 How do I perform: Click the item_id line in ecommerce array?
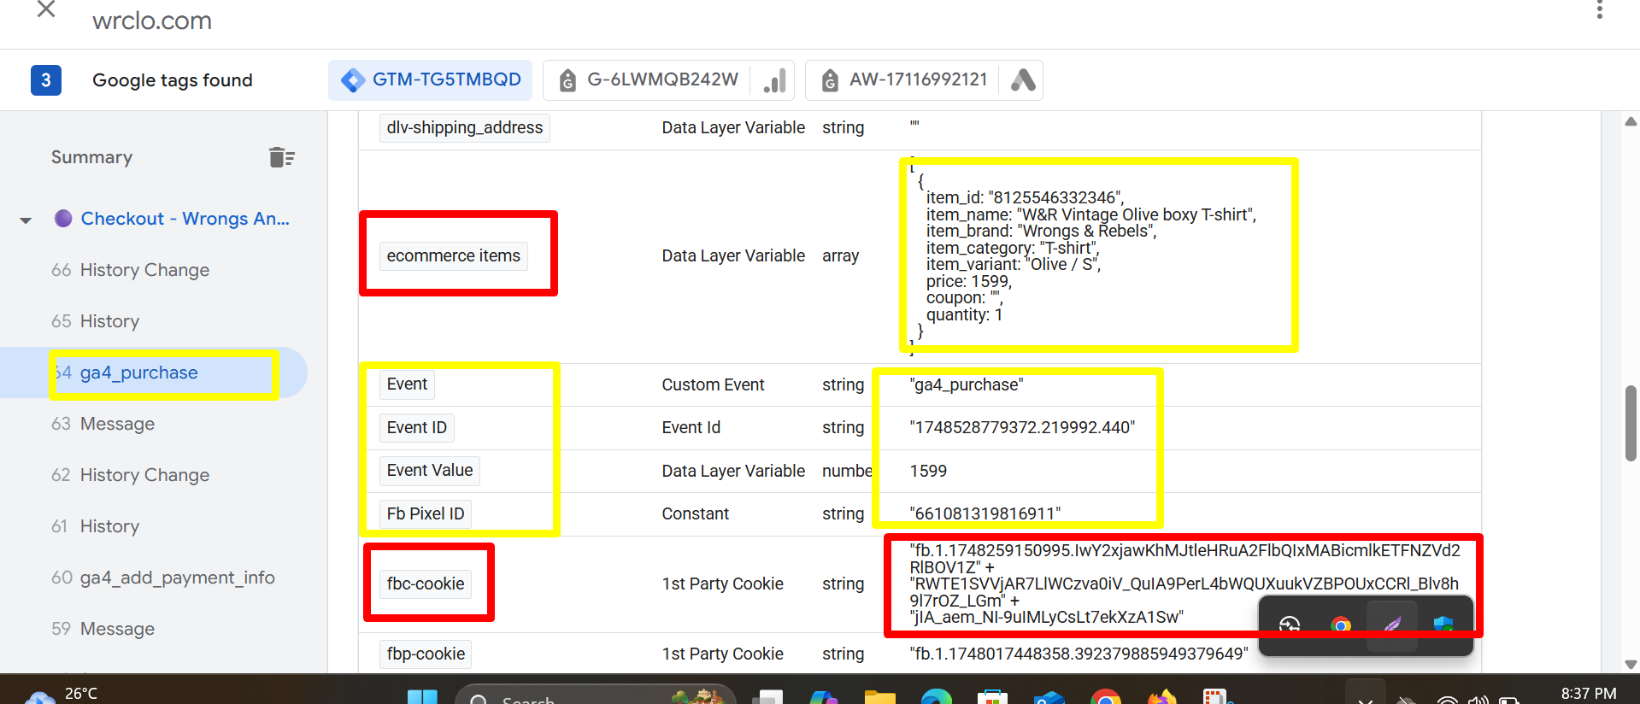1025,197
